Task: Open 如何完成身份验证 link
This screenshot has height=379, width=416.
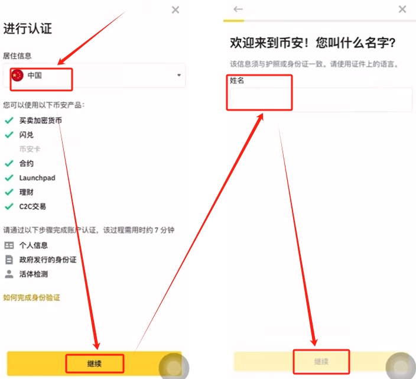Action: (31, 297)
